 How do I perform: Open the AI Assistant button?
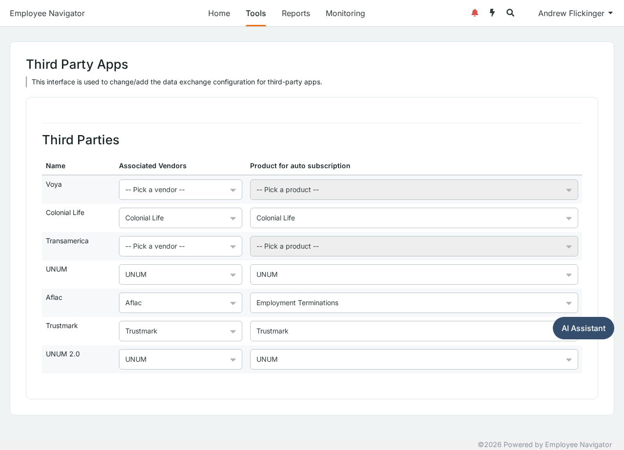point(584,328)
